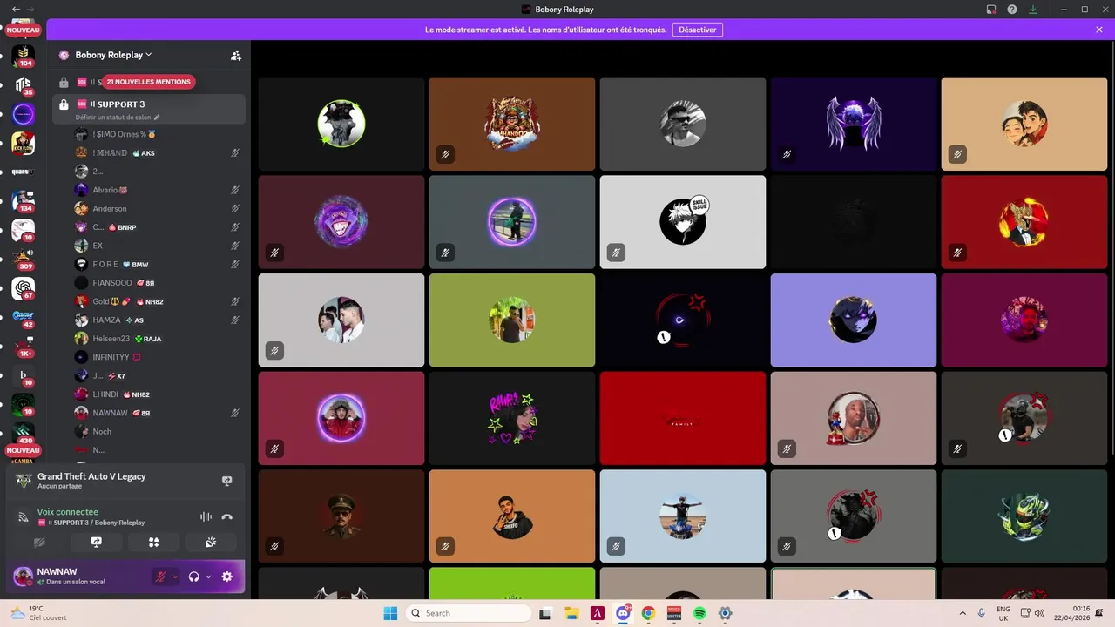Dismiss the streamer mode banner
The image size is (1115, 627).
(1099, 30)
